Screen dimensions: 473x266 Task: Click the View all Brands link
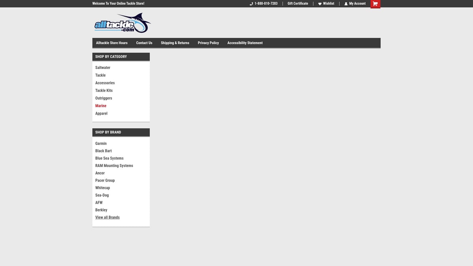pyautogui.click(x=107, y=218)
